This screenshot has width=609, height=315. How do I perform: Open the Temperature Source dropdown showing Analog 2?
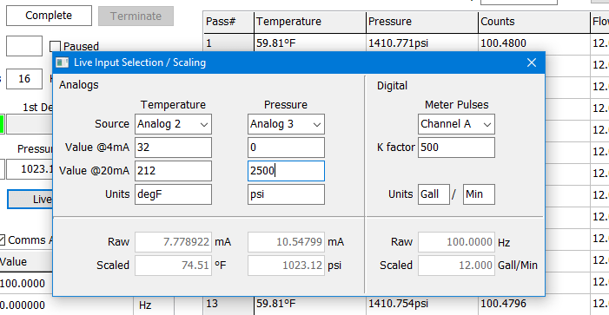click(x=173, y=124)
